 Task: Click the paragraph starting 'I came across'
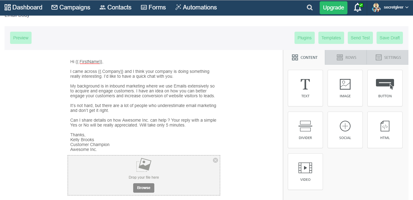tap(140, 74)
